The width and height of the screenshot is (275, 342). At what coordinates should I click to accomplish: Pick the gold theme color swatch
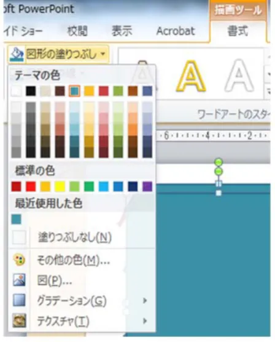pos(89,91)
